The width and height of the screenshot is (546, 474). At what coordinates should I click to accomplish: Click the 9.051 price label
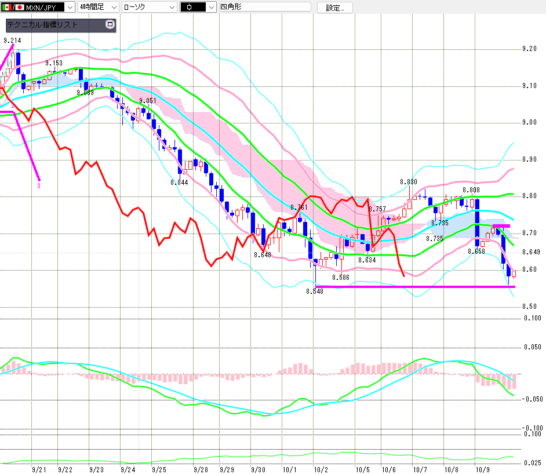148,101
